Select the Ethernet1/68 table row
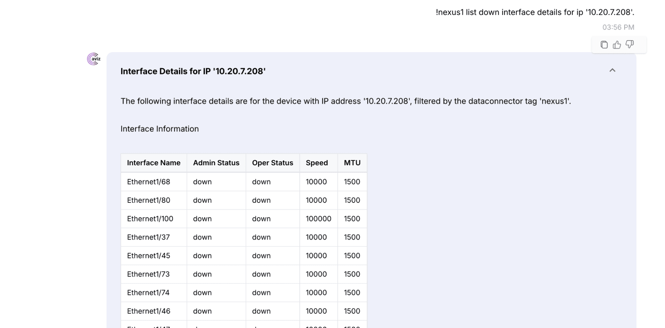Screen dimensions: 665x328 pos(148,182)
